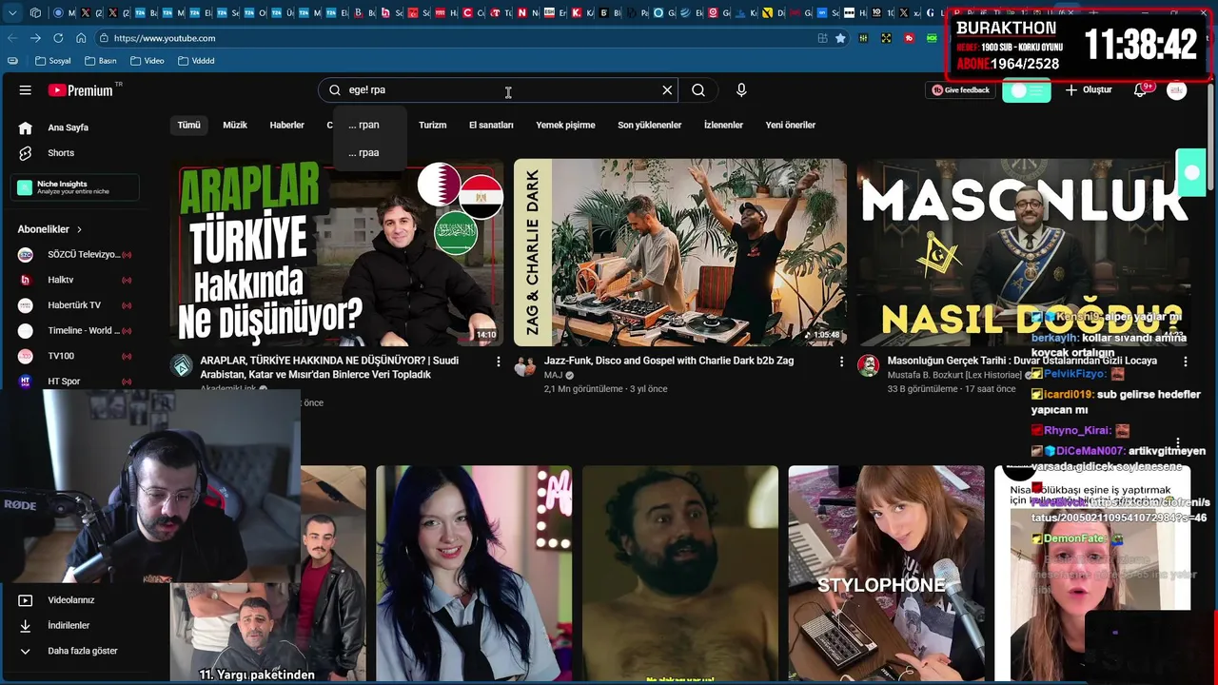Clear the search text with the X

[667, 90]
